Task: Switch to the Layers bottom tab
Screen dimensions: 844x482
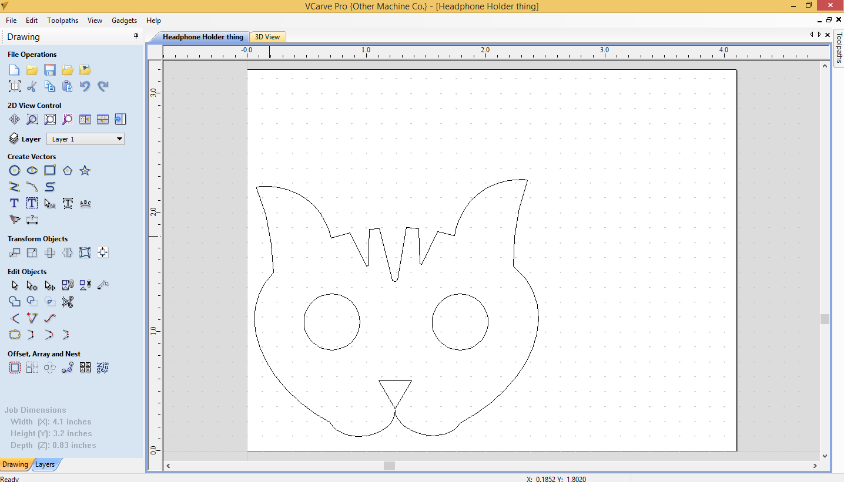Action: pos(45,464)
